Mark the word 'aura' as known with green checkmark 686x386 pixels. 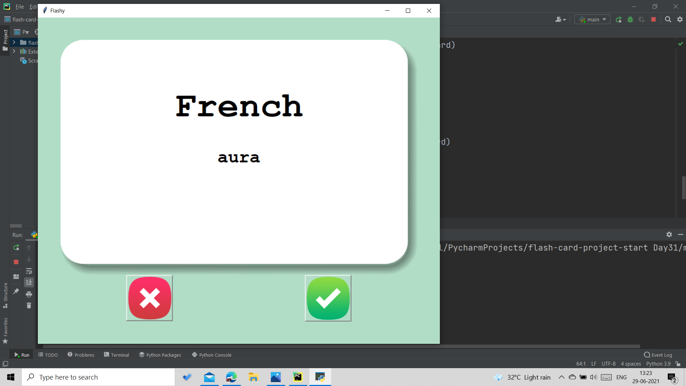pos(328,298)
